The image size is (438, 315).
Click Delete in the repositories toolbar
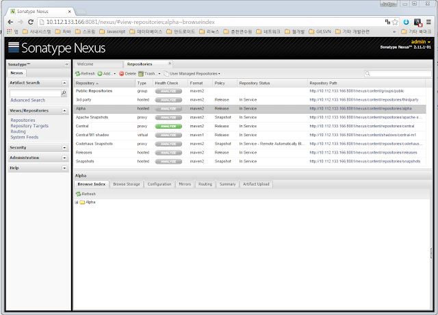click(128, 73)
